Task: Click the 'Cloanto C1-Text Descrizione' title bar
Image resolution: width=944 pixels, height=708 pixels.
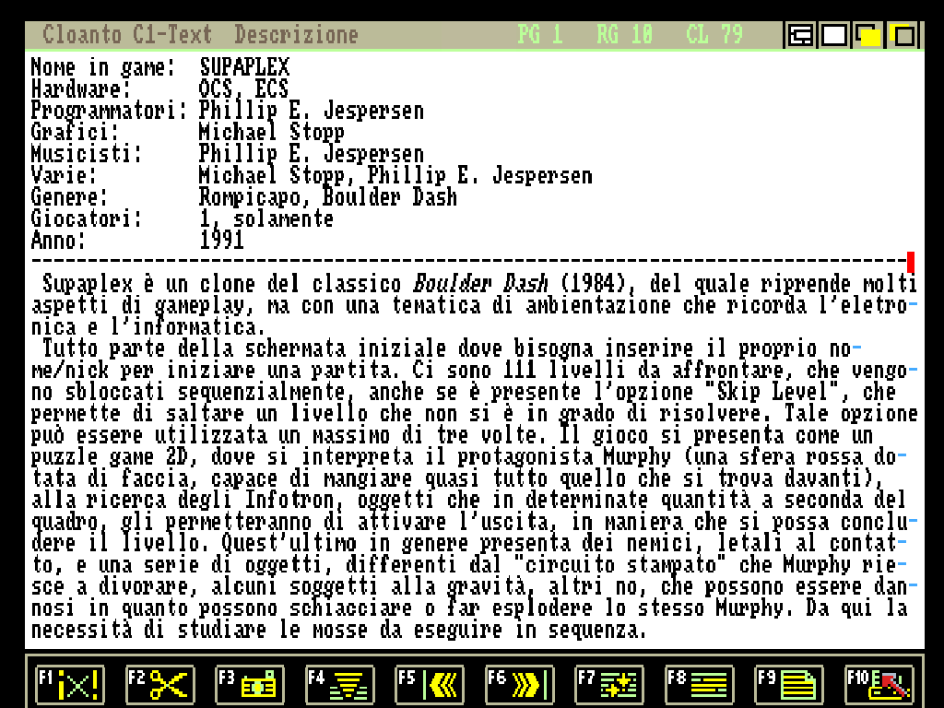Action: click(x=200, y=35)
